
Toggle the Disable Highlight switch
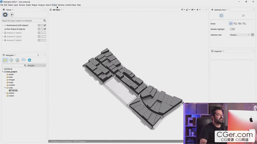[232, 29]
